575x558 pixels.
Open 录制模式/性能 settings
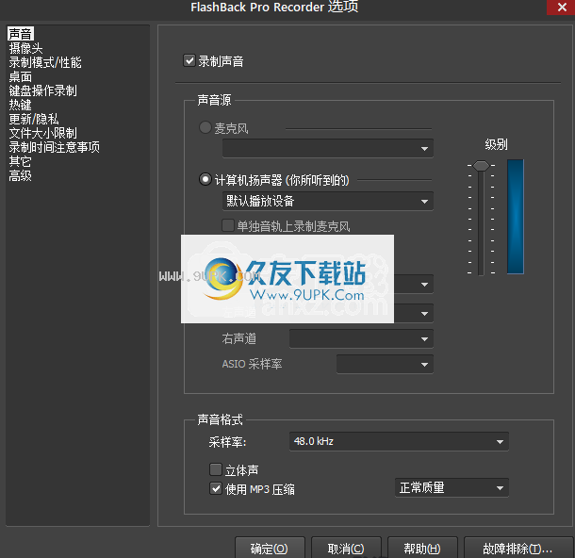pyautogui.click(x=45, y=62)
